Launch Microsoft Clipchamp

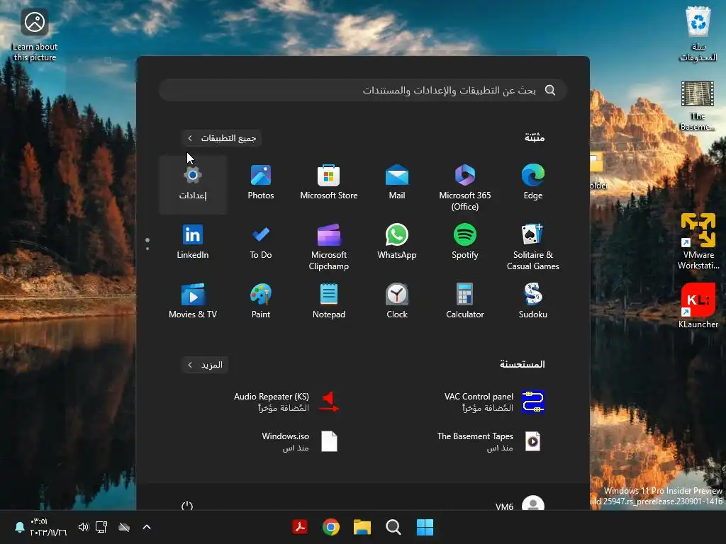tap(329, 245)
